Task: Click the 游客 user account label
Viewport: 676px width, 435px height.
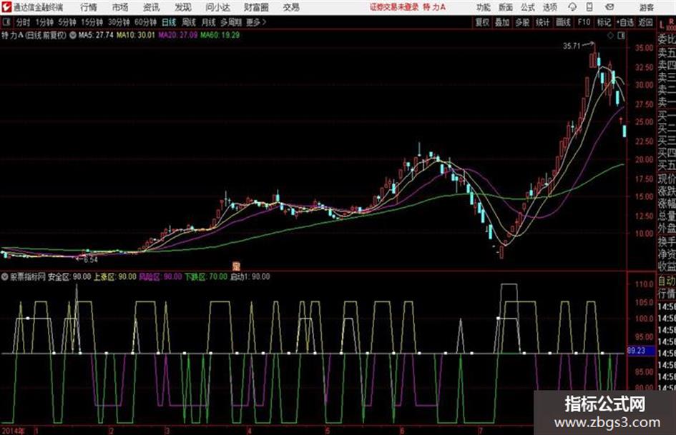Action: coord(646,7)
